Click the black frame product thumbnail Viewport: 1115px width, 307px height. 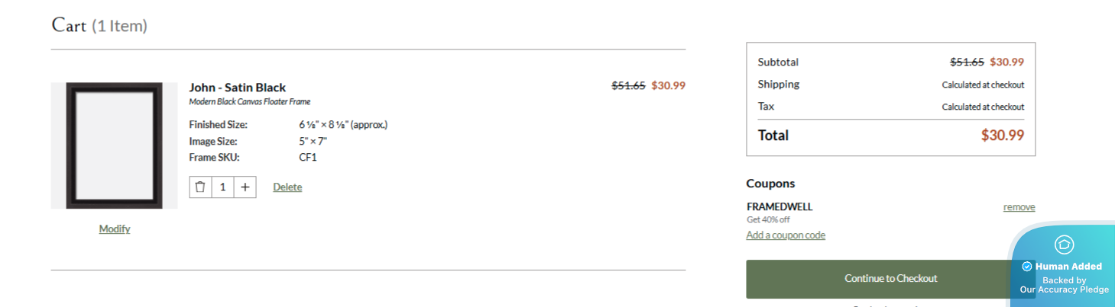[115, 146]
